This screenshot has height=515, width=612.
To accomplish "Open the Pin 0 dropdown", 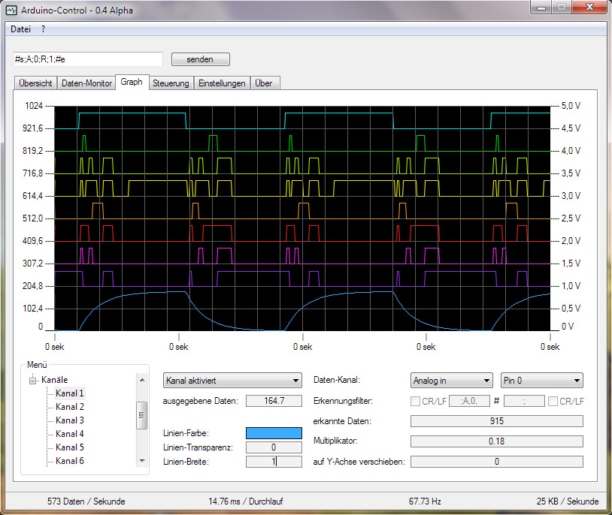I will coord(542,381).
